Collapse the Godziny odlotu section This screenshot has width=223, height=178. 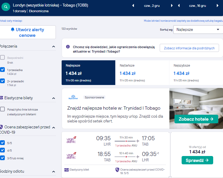point(54,171)
